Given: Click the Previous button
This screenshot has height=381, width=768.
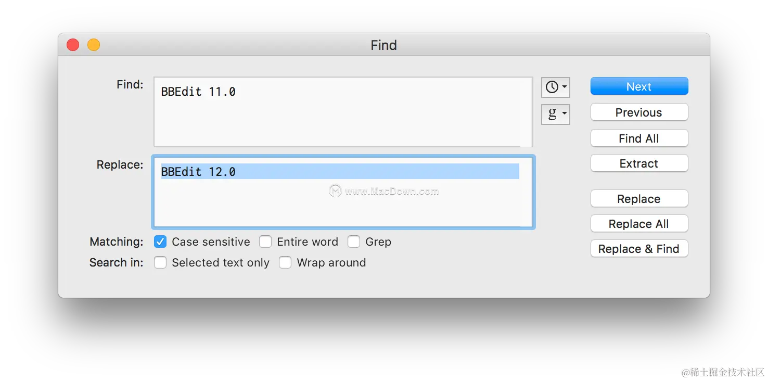Looking at the screenshot, I should [x=639, y=112].
